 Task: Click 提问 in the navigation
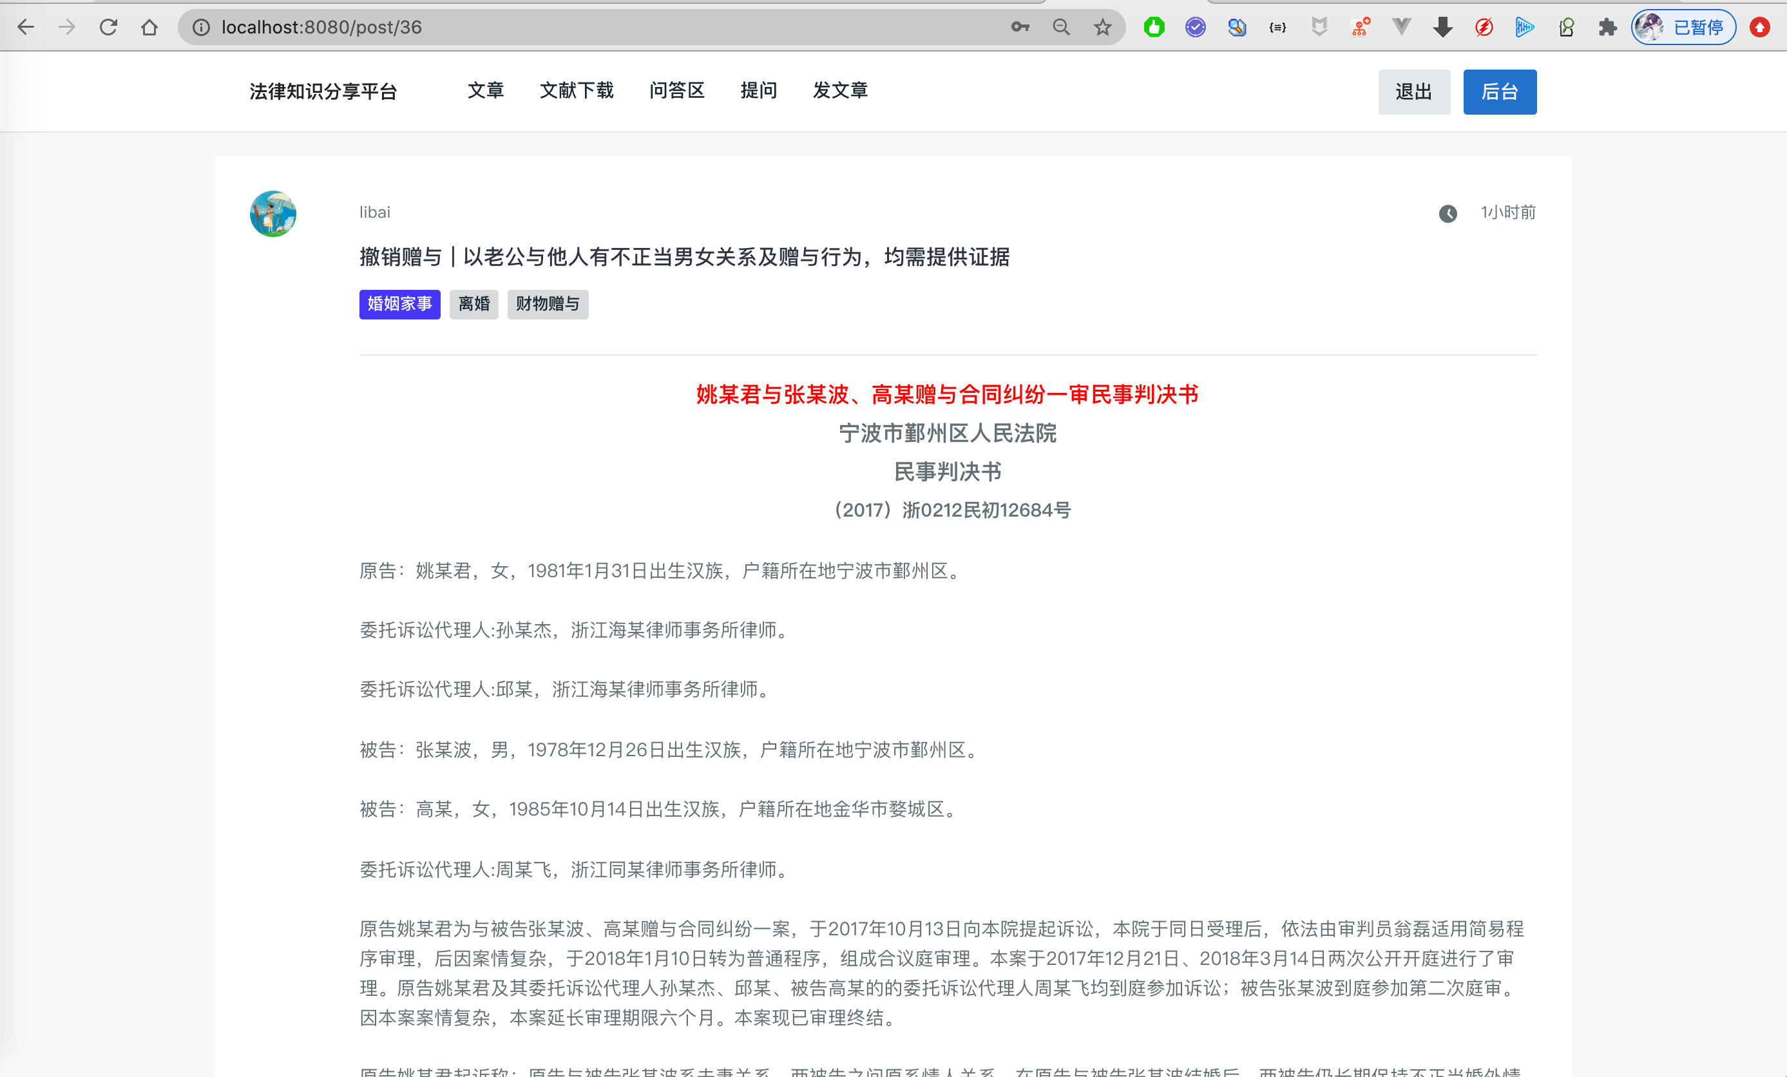click(759, 91)
